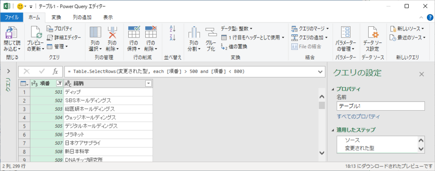This screenshot has height=171, width=435.
Task: Refresh preview with プレビューの更新 icon
Action: click(36, 32)
